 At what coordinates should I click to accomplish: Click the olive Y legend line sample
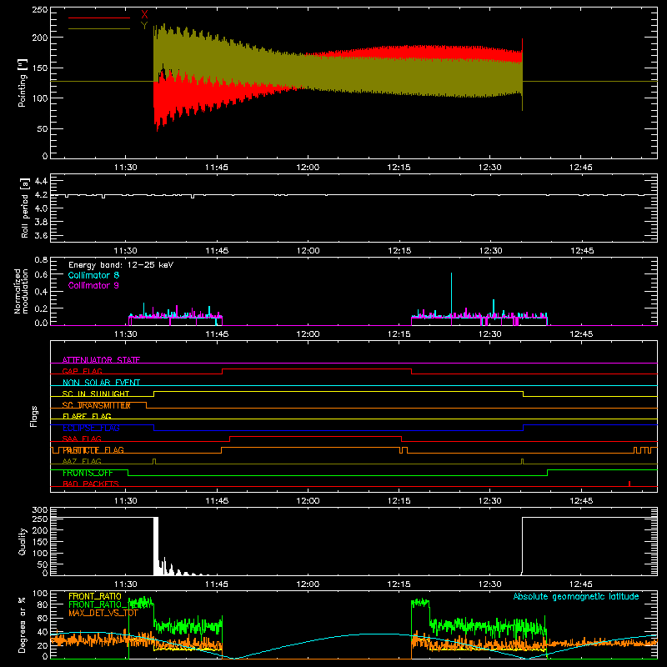pyautogui.click(x=99, y=28)
